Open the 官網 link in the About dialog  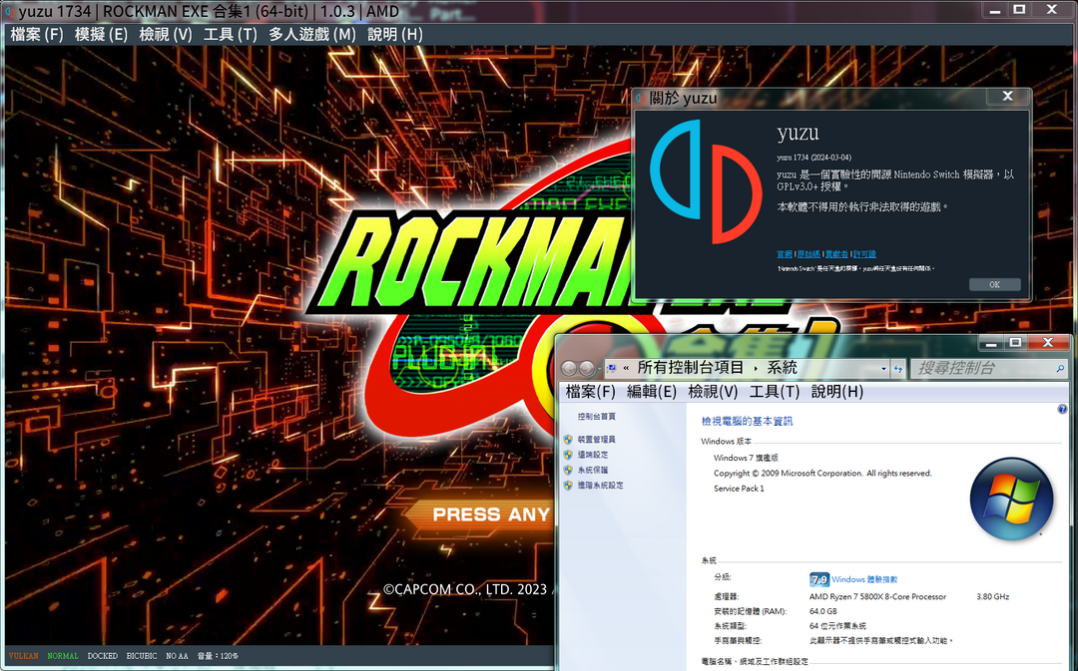(785, 254)
